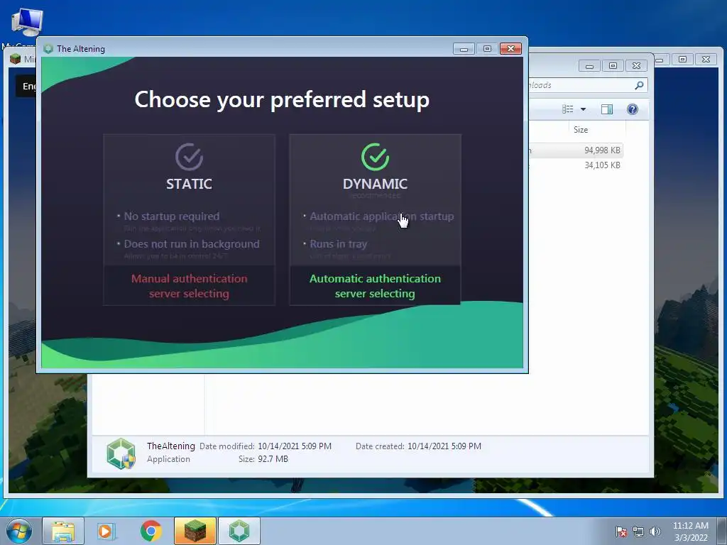This screenshot has width=727, height=545.
Task: Open volume speaker tray icon
Action: 655,532
